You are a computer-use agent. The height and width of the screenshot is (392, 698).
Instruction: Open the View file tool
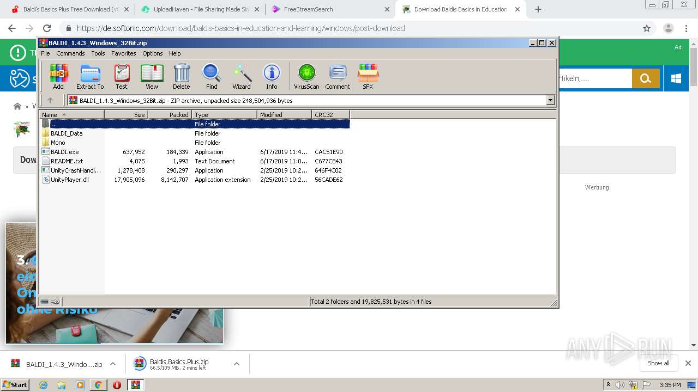(x=152, y=77)
